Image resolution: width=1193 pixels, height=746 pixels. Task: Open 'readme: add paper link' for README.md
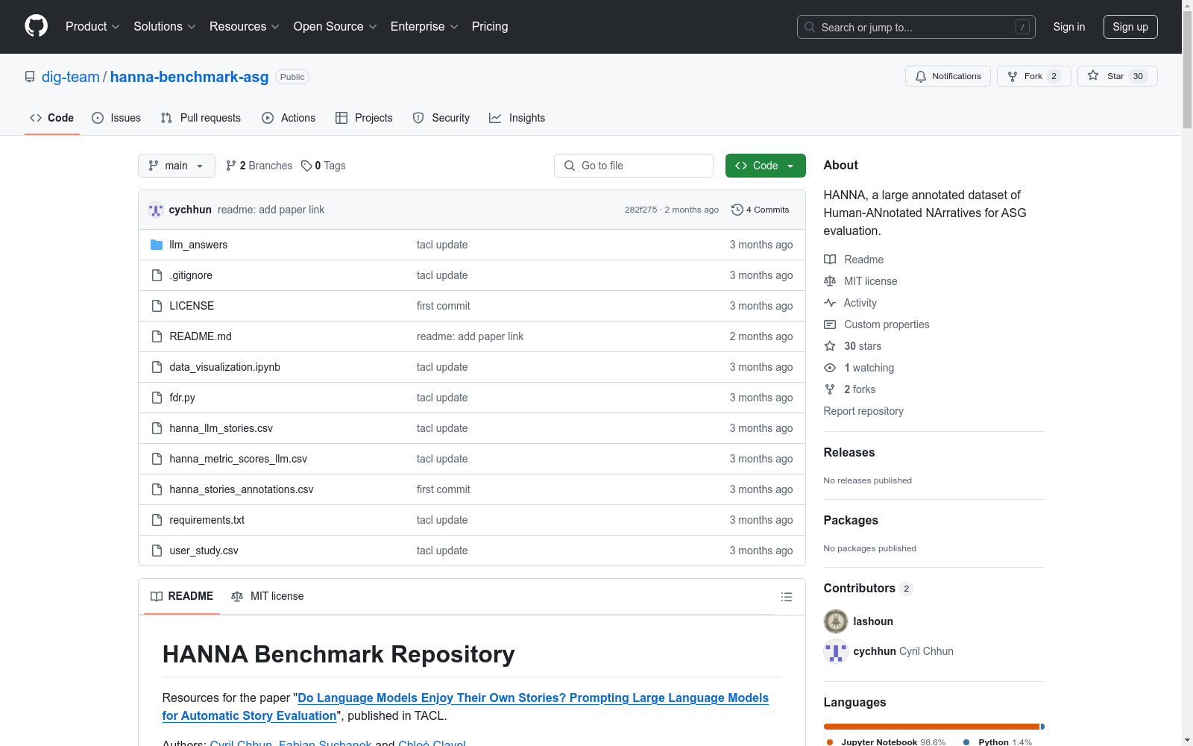pos(470,336)
